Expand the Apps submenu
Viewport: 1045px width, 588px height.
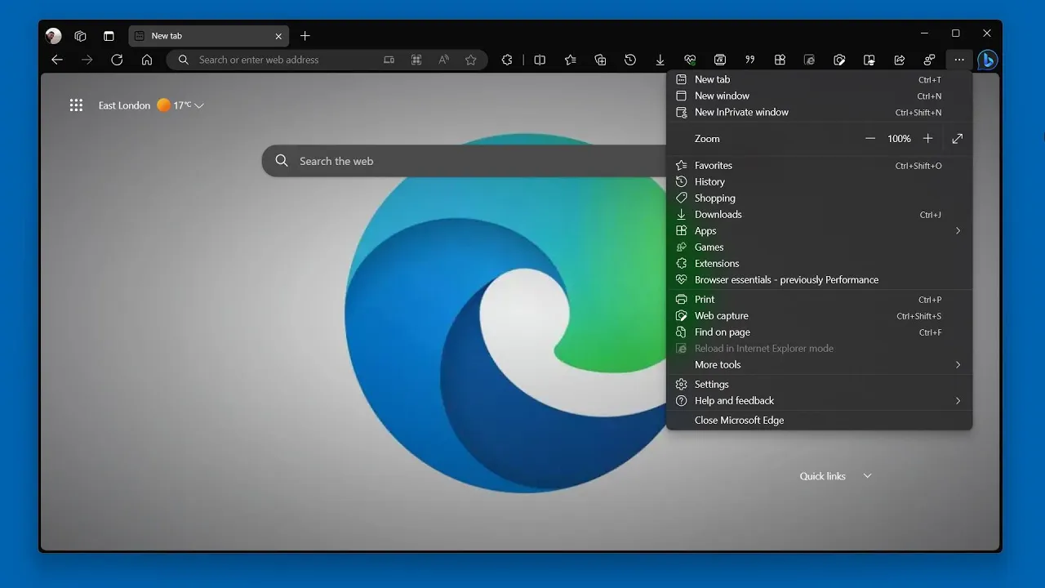coord(819,230)
